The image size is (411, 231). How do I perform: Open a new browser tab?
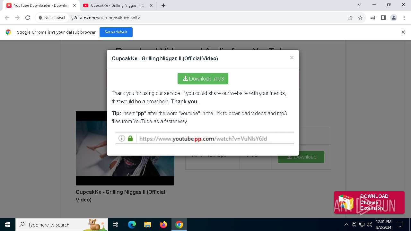point(163,5)
